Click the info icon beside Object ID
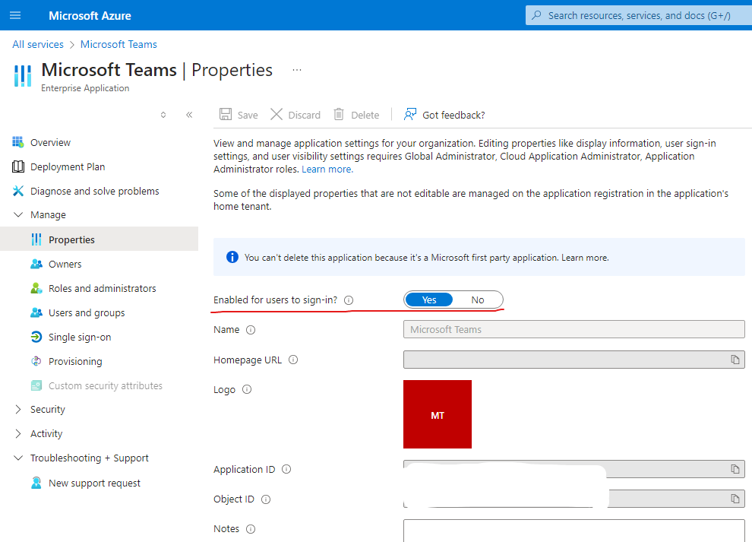This screenshot has width=752, height=542. [x=266, y=499]
